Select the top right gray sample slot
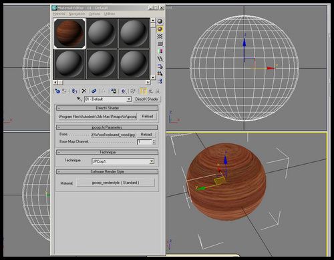 tap(134, 33)
